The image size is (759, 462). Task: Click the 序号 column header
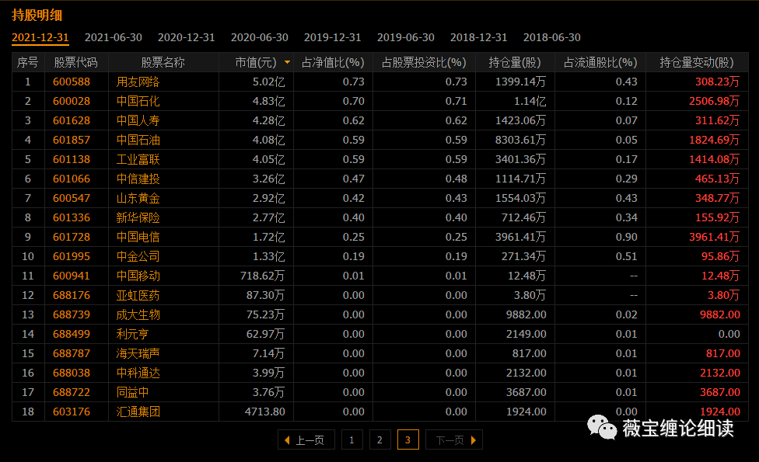(27, 62)
